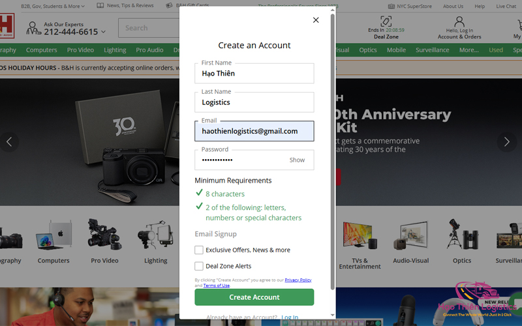Open the Terms of Use link
Image resolution: width=522 pixels, height=326 pixels.
tap(217, 286)
